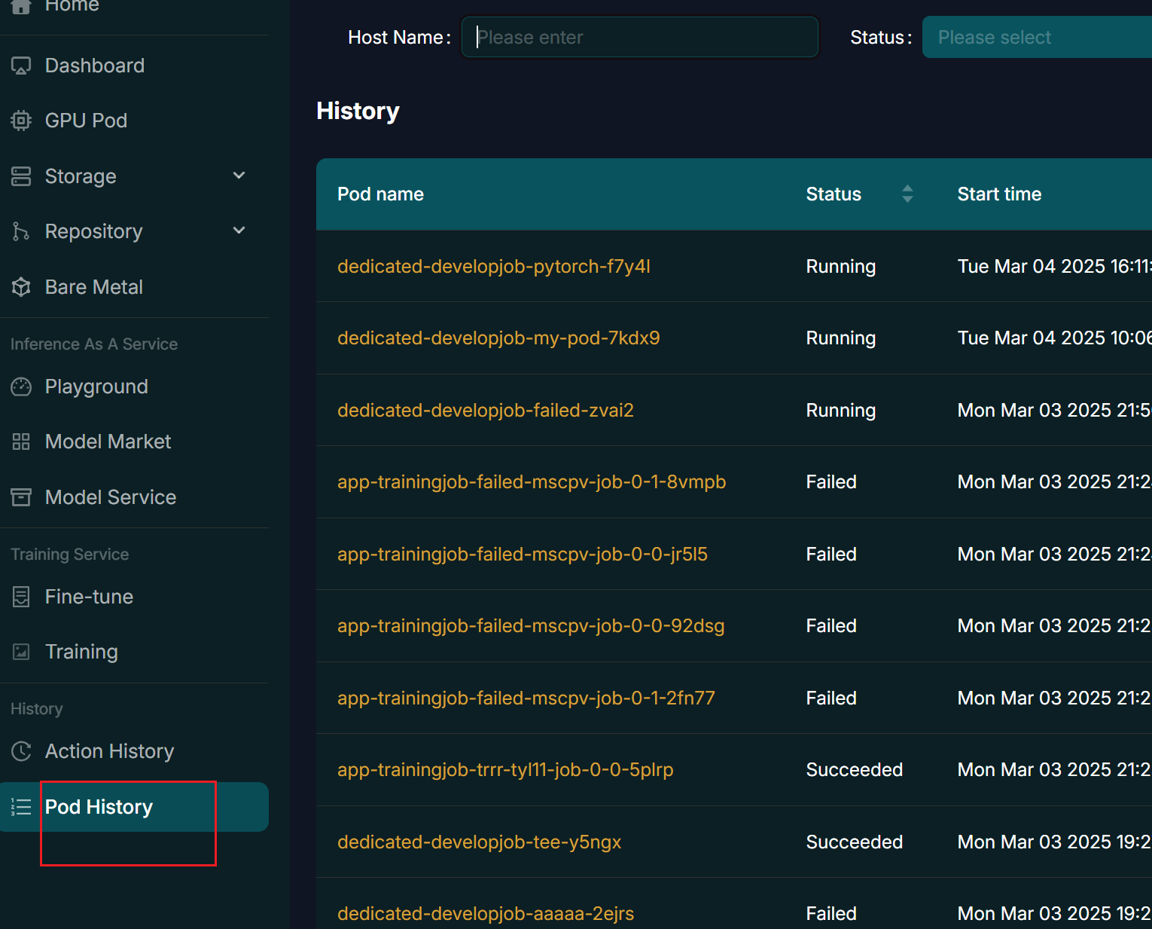
Task: Open pod dedicated-developjob-tee-y5ngx
Action: (x=479, y=842)
